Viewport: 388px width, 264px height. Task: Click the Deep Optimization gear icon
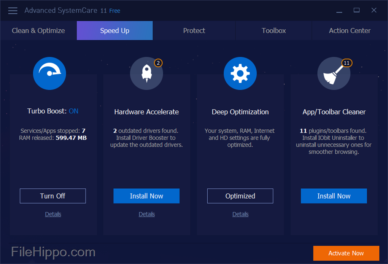240,73
